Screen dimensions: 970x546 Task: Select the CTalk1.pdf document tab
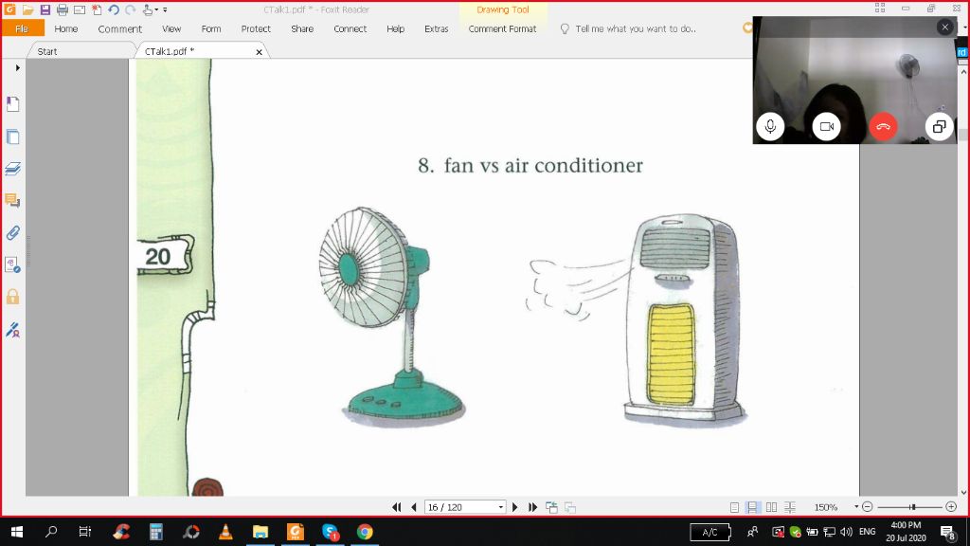pos(170,51)
